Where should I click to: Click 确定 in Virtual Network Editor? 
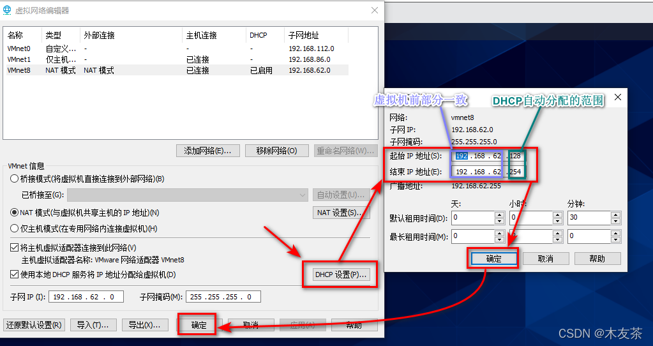click(x=199, y=325)
